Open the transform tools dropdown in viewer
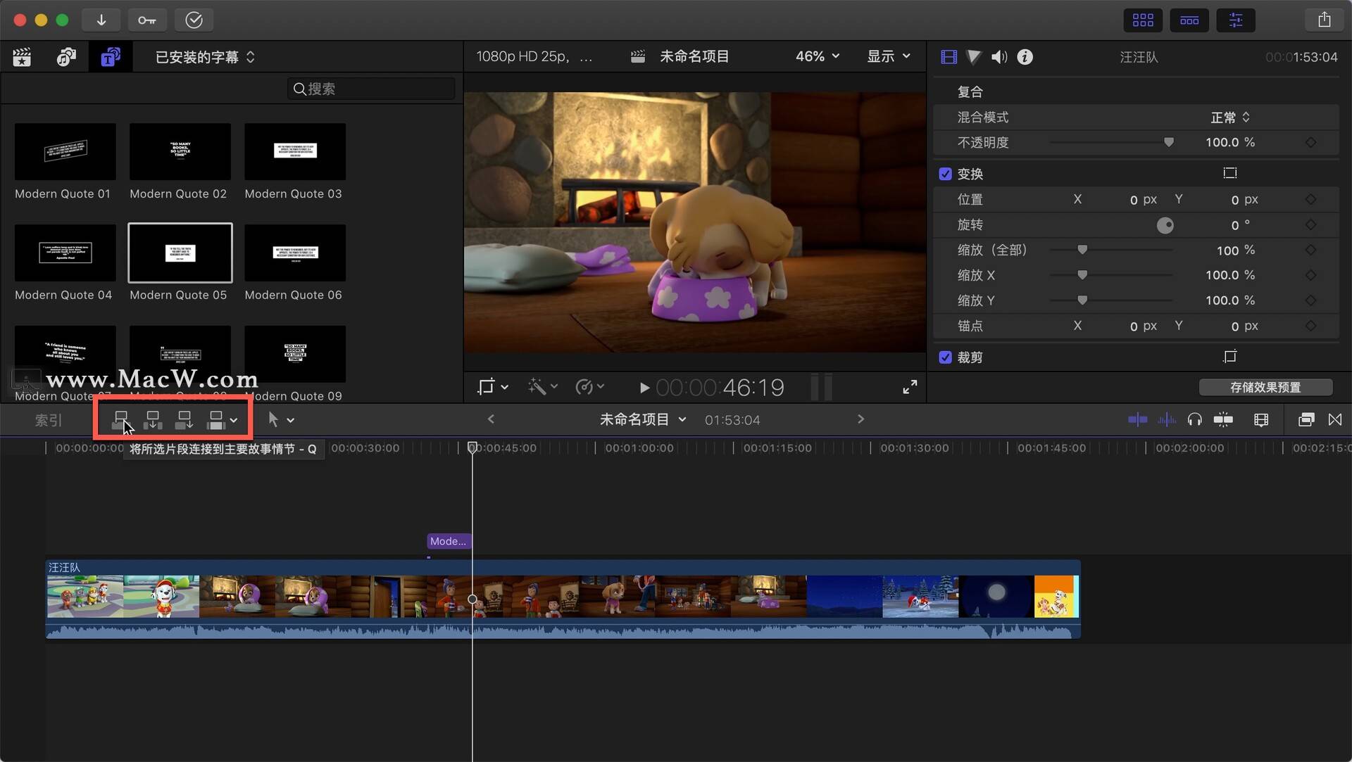This screenshot has height=762, width=1352. (x=493, y=386)
